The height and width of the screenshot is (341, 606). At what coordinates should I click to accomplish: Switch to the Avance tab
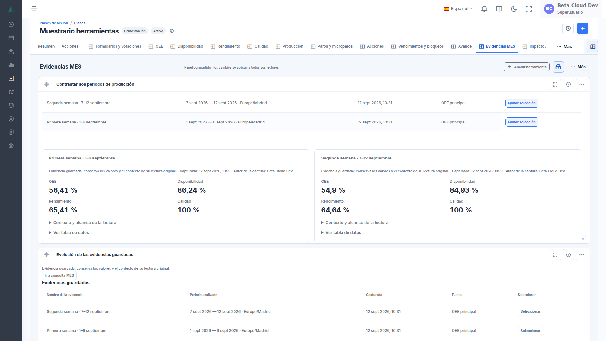[x=461, y=46]
